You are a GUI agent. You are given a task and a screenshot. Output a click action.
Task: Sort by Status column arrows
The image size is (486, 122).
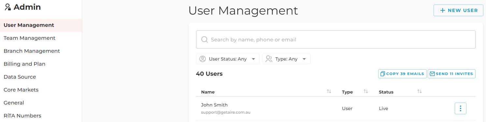pyautogui.click(x=420, y=92)
